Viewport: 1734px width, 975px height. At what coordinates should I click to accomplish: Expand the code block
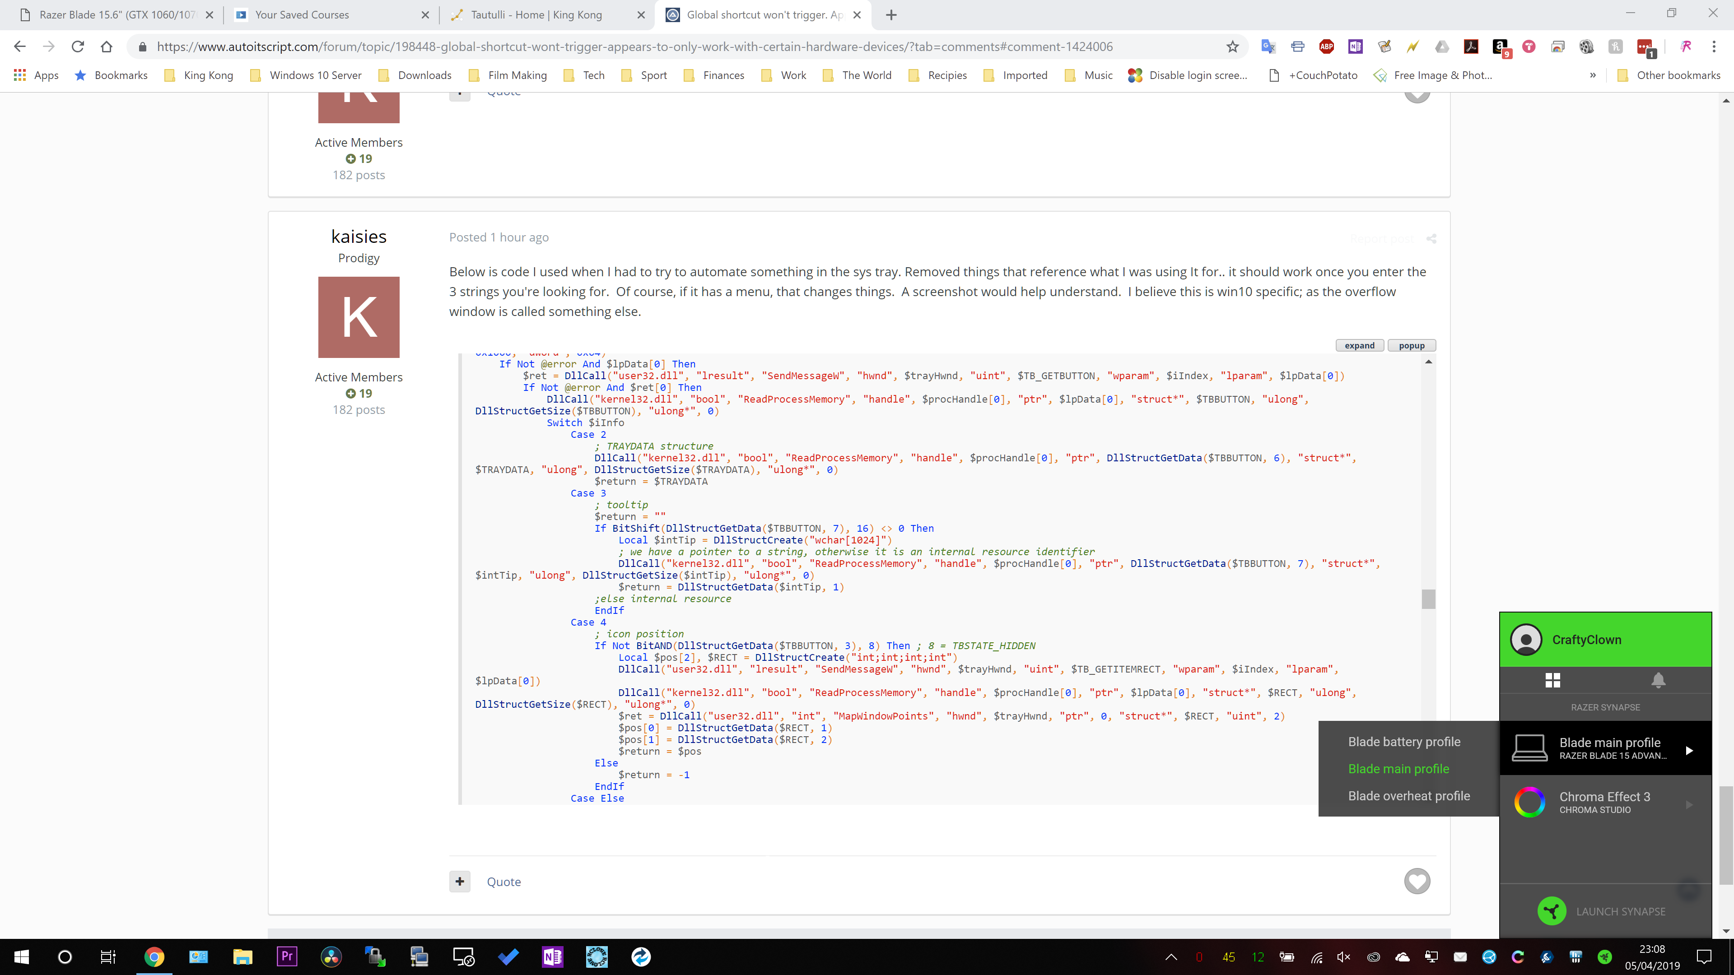(1360, 345)
